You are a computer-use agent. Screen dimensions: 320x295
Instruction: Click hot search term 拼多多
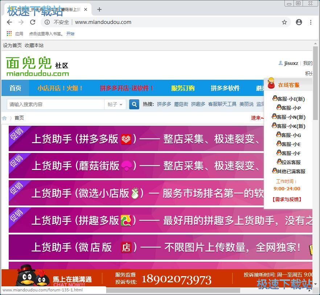[x=164, y=104]
